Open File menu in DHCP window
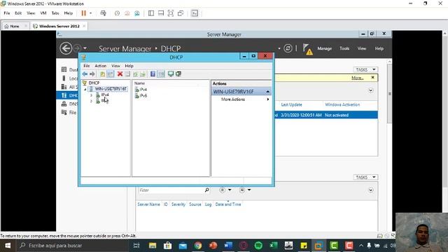This screenshot has width=448, height=252. click(x=87, y=66)
